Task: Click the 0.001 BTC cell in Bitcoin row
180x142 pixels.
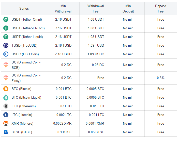Action: click(x=64, y=89)
